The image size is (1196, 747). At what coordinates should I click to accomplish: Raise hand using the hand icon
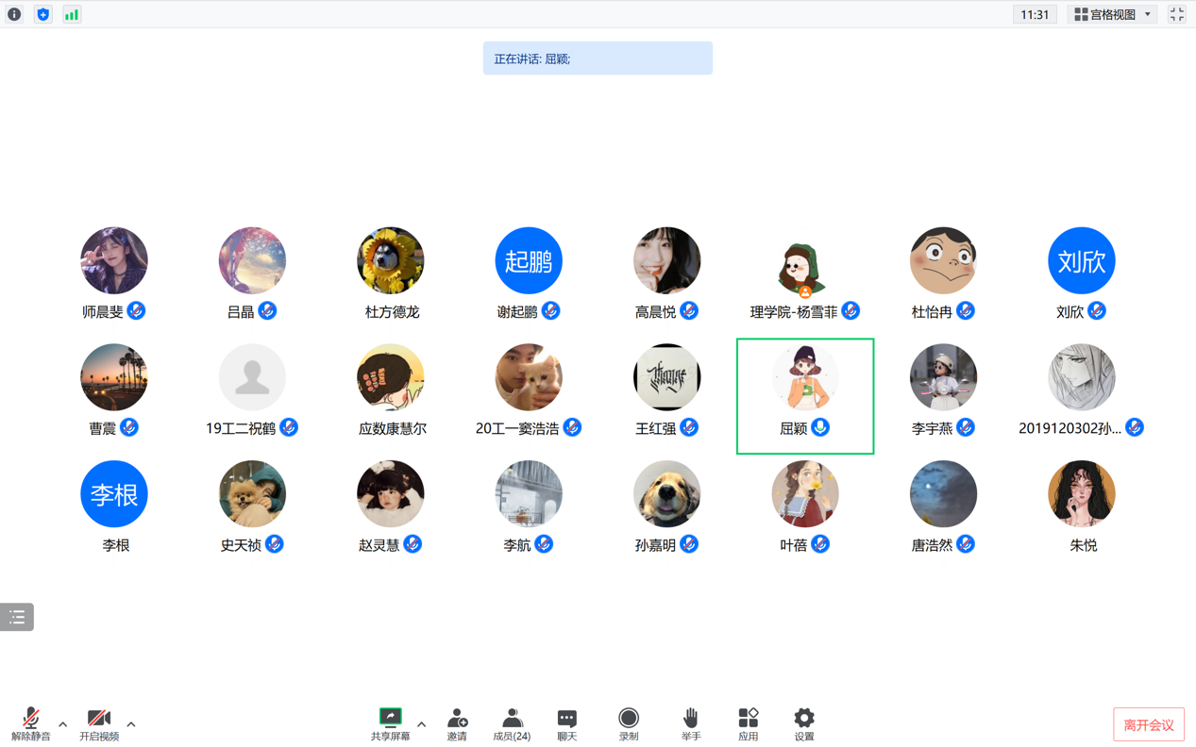(691, 723)
